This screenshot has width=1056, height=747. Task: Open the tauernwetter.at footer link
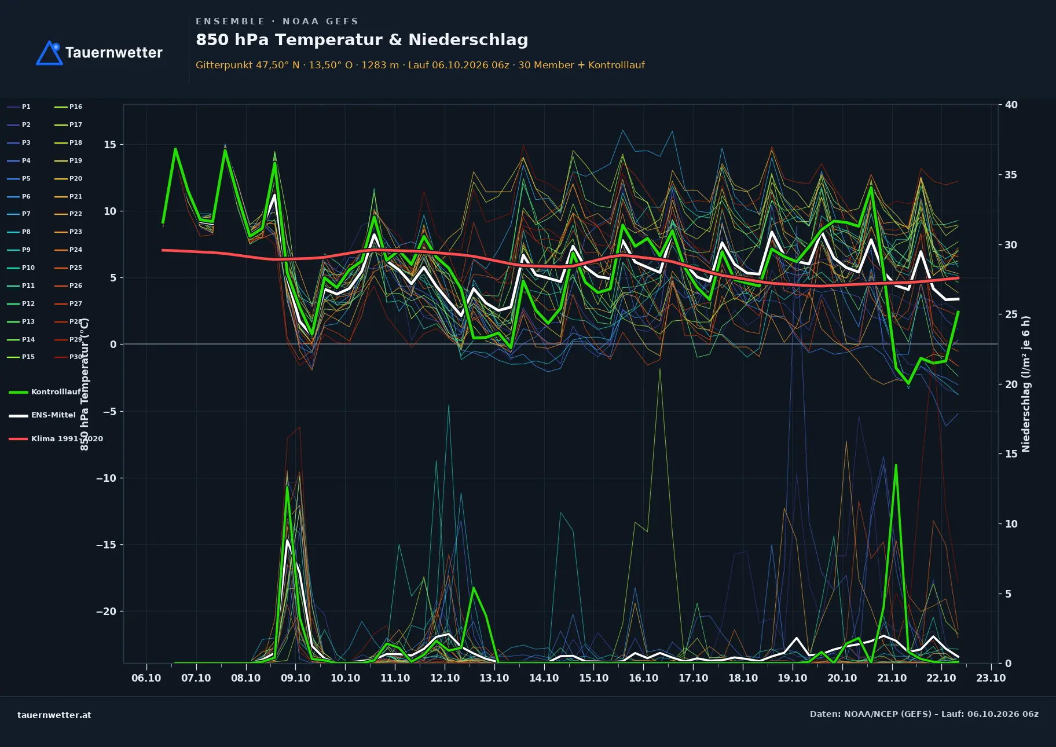[54, 715]
